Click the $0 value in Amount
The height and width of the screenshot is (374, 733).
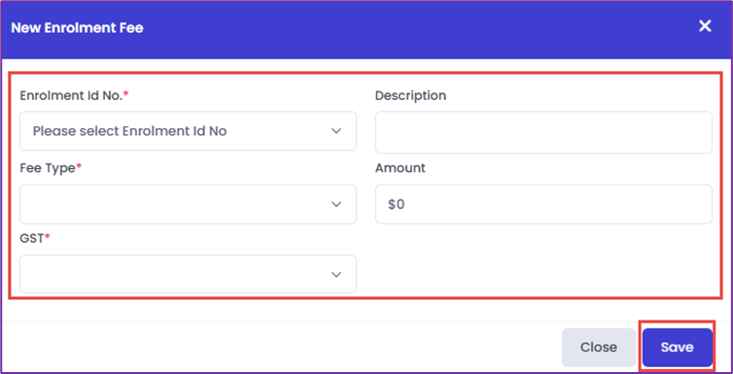point(396,205)
